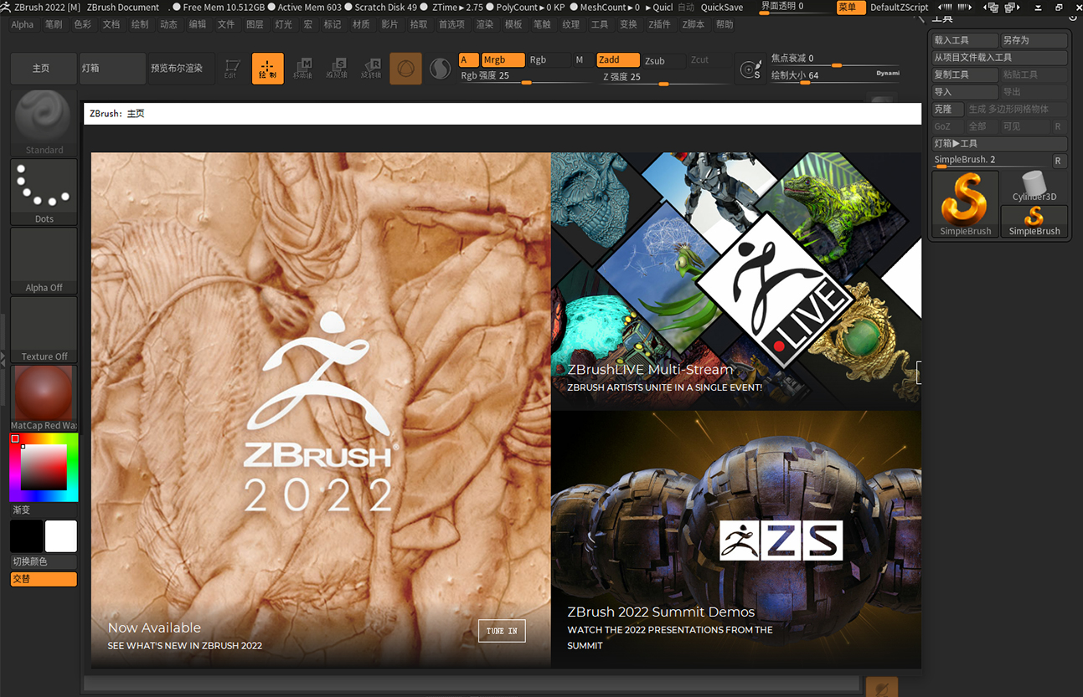Activate the 绘制 (Draw) mode icon
Screen dimensions: 1083x697
[x=267, y=69]
